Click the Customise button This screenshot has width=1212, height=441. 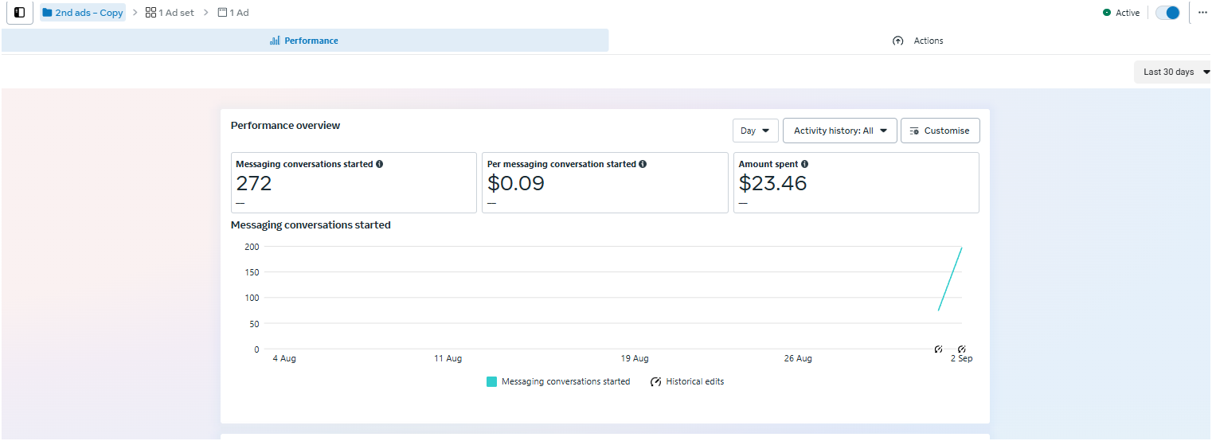pyautogui.click(x=940, y=131)
